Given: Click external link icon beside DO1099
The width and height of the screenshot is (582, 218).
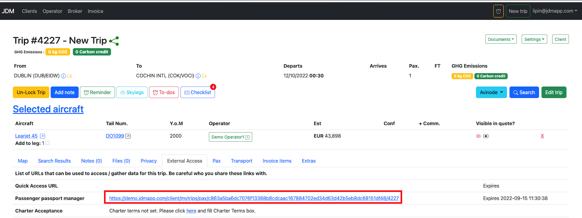Looking at the screenshot, I should coord(128,136).
